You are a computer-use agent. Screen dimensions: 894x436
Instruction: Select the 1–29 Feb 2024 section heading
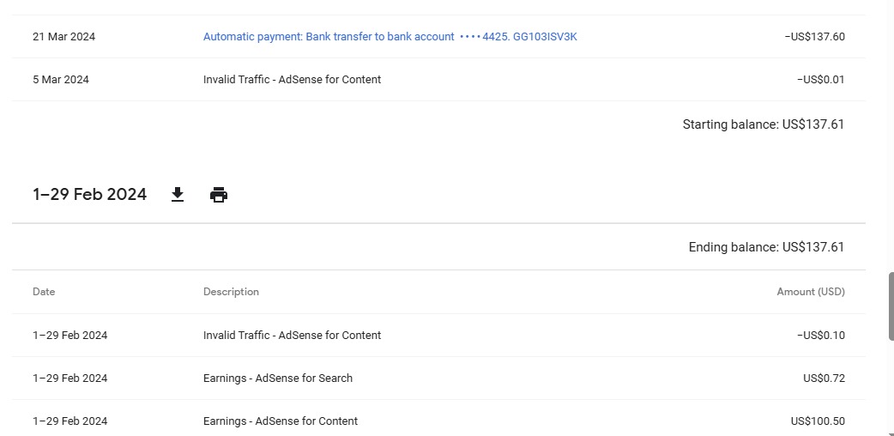(89, 195)
